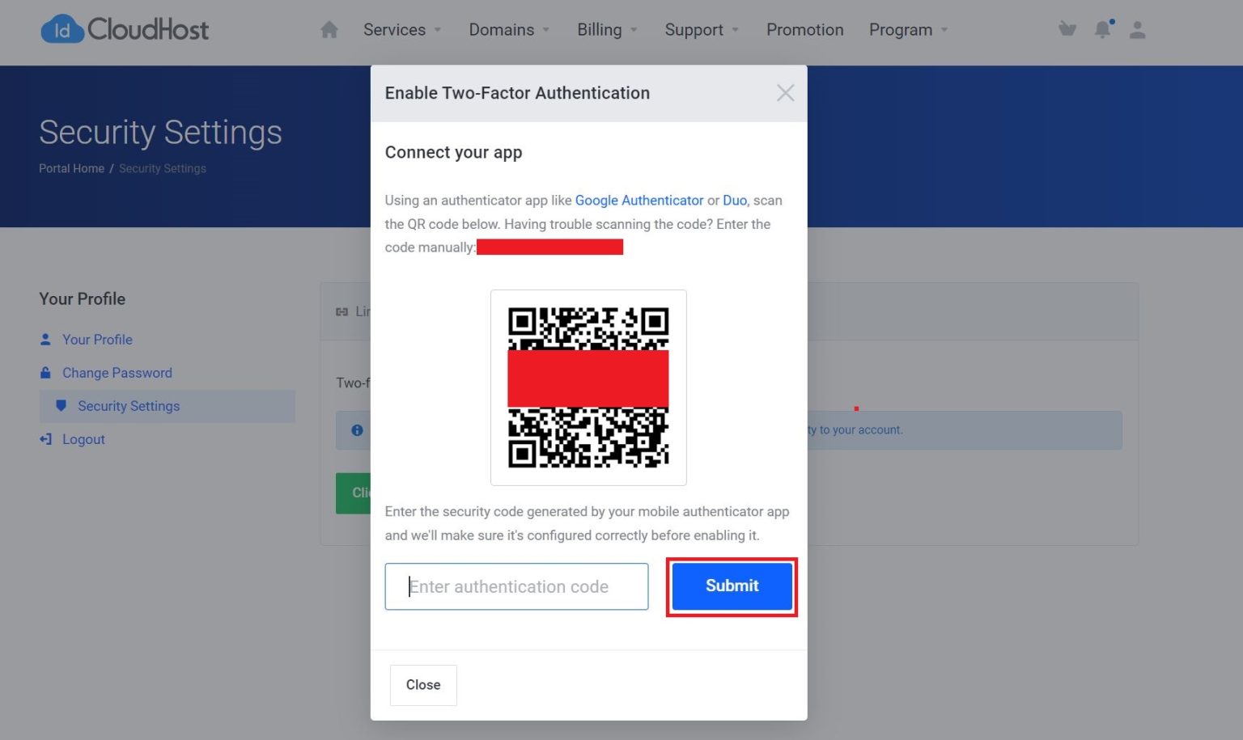Click the Portal Home breadcrumb
This screenshot has width=1243, height=740.
(x=71, y=168)
